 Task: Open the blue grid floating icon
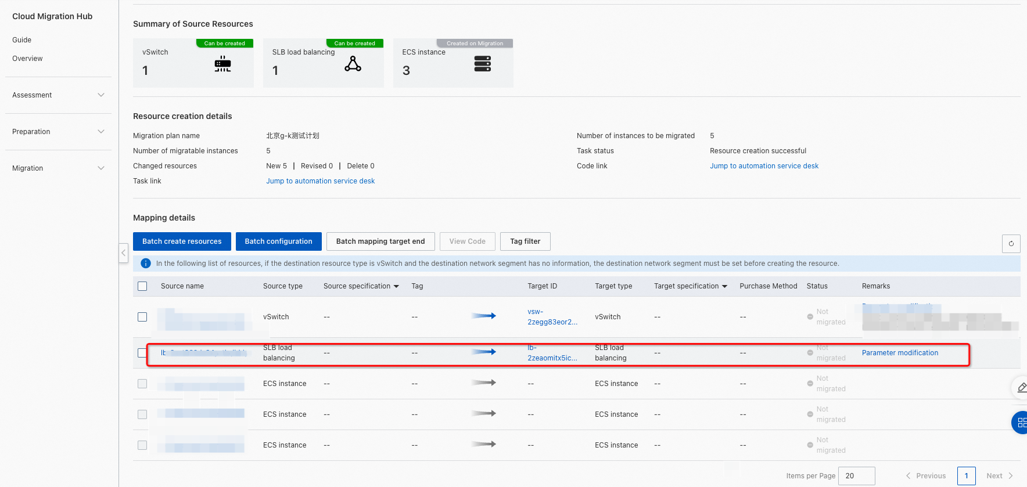1021,423
